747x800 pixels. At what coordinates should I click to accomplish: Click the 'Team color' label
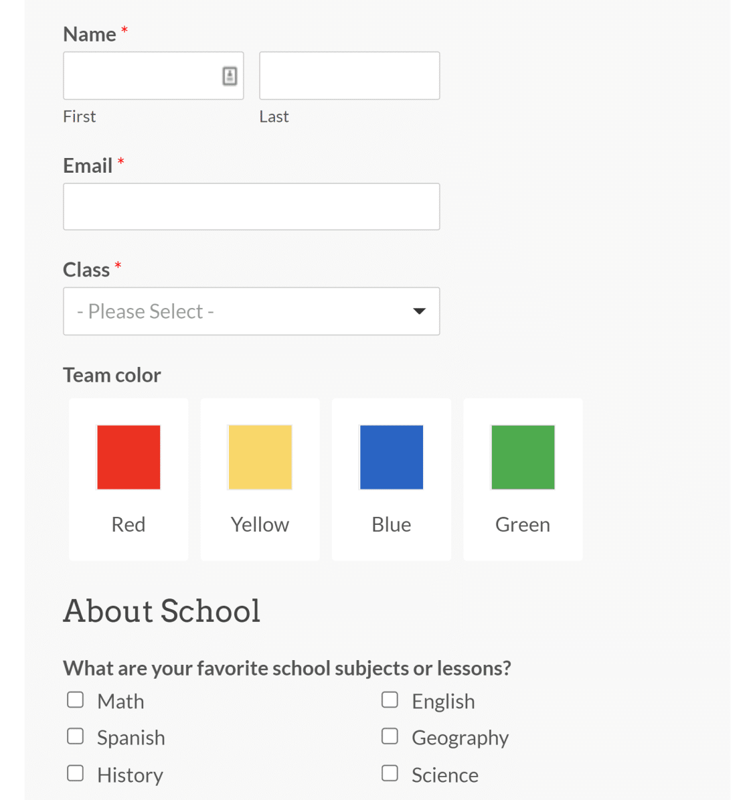coord(112,375)
